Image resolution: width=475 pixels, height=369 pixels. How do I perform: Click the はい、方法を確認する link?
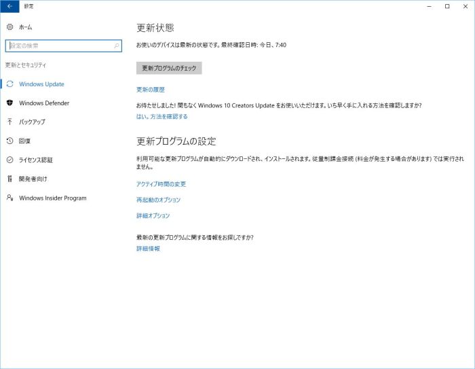coord(161,117)
